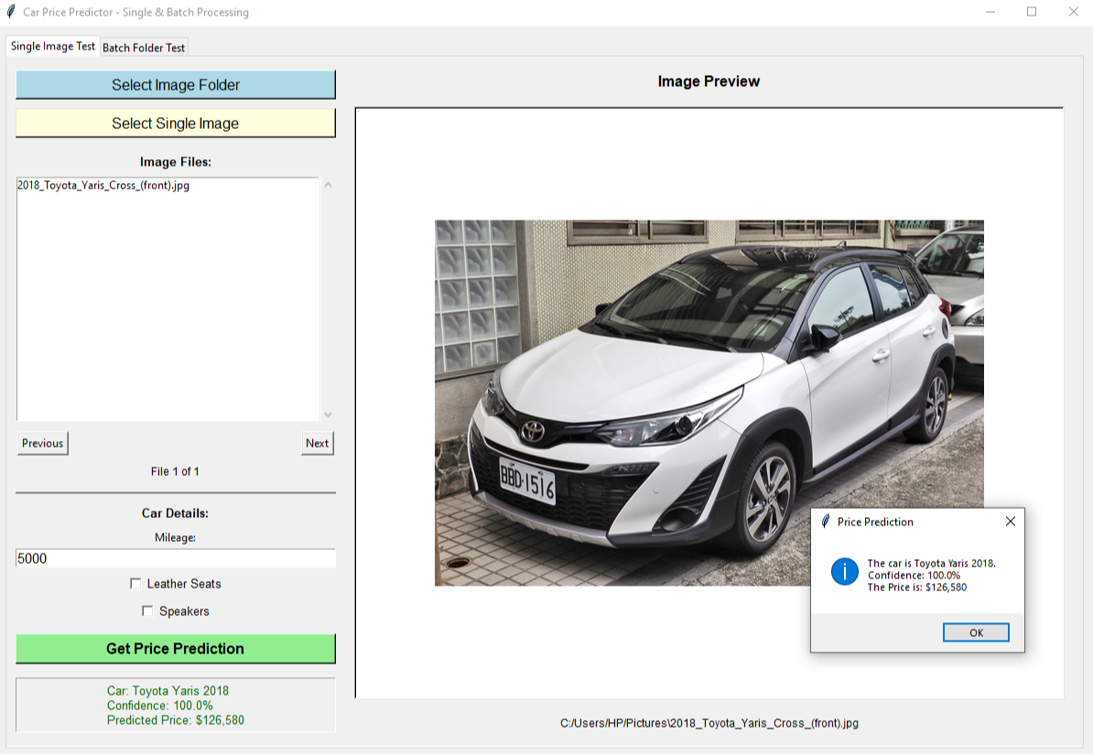Click the app feather icon in title bar
The image size is (1093, 755).
point(11,12)
